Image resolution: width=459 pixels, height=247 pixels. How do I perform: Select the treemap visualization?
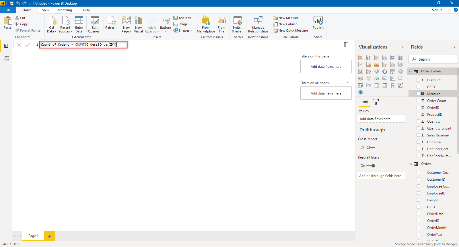tap(393, 72)
